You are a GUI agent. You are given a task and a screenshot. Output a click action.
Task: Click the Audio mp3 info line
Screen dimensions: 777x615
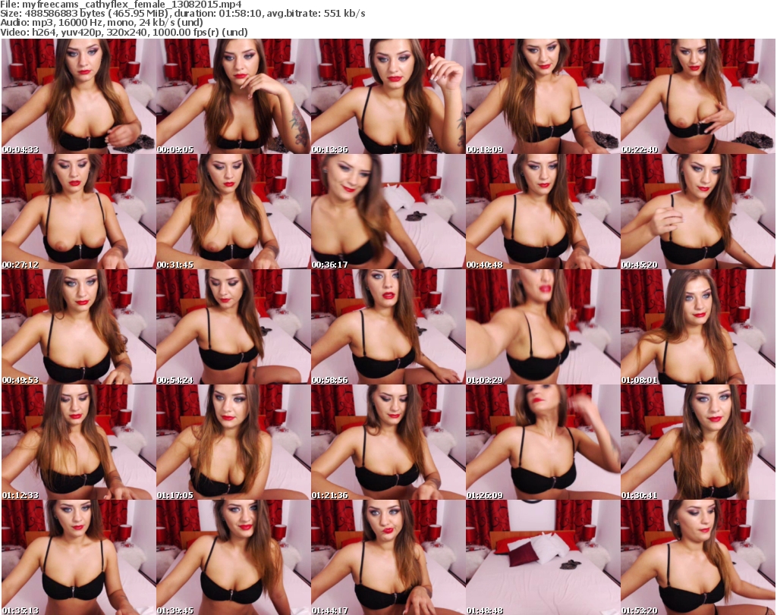(x=102, y=23)
